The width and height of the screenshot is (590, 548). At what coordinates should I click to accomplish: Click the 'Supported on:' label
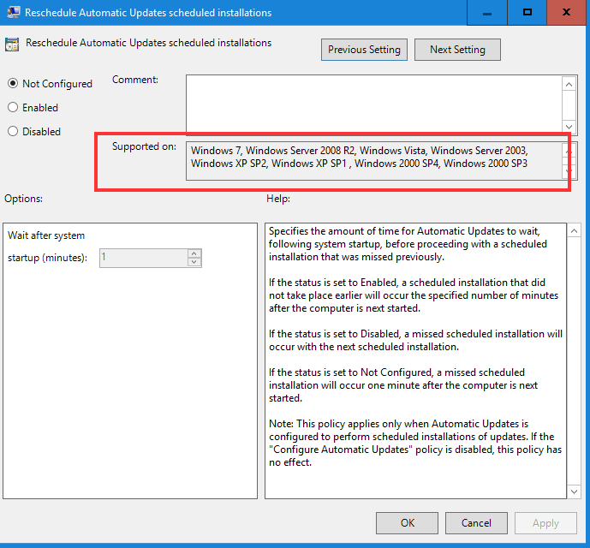coord(144,146)
